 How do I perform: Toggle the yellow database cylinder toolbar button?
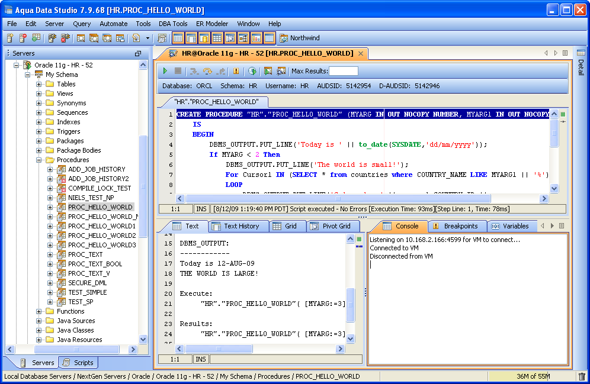click(x=204, y=38)
